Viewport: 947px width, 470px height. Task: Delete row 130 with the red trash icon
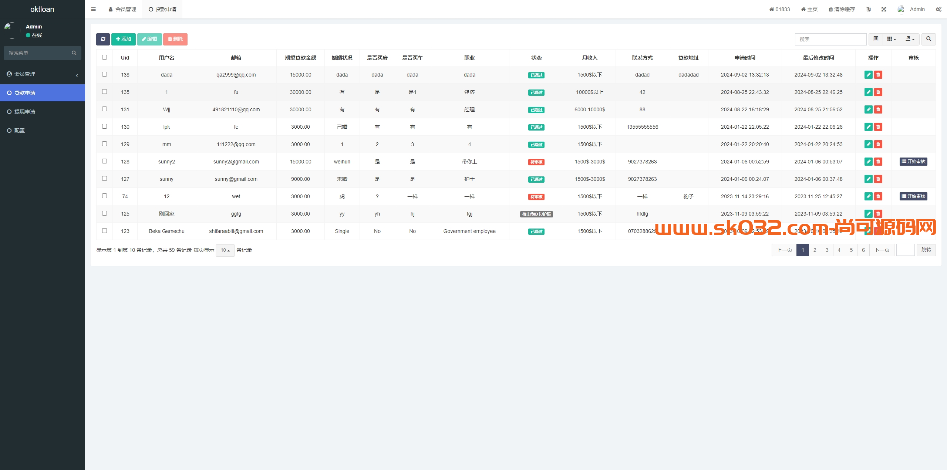click(878, 127)
